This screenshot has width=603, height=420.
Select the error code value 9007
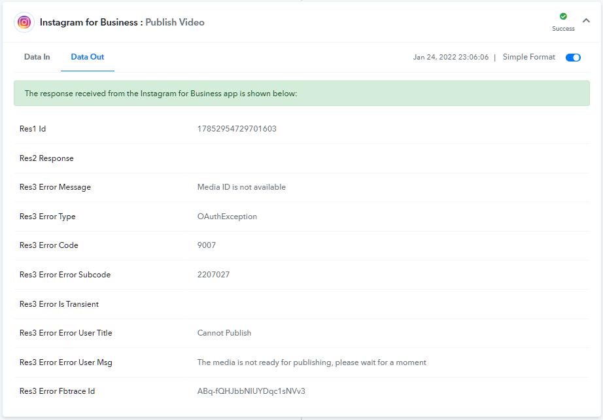click(x=207, y=245)
